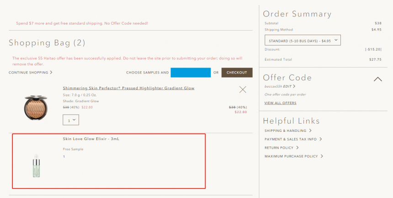Viewport: 393px width, 198px height.
Task: Click CONTINUE SHOPPING link
Action: [x=31, y=73]
